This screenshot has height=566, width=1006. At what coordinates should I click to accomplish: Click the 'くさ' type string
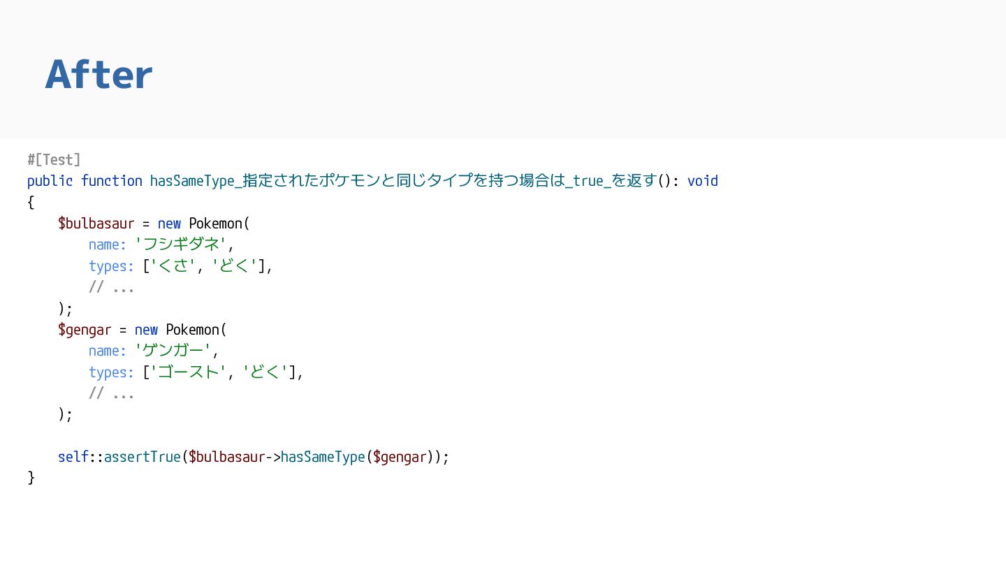(173, 266)
